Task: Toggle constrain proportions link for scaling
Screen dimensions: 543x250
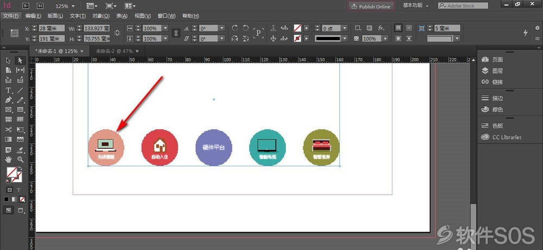Action: [176, 33]
